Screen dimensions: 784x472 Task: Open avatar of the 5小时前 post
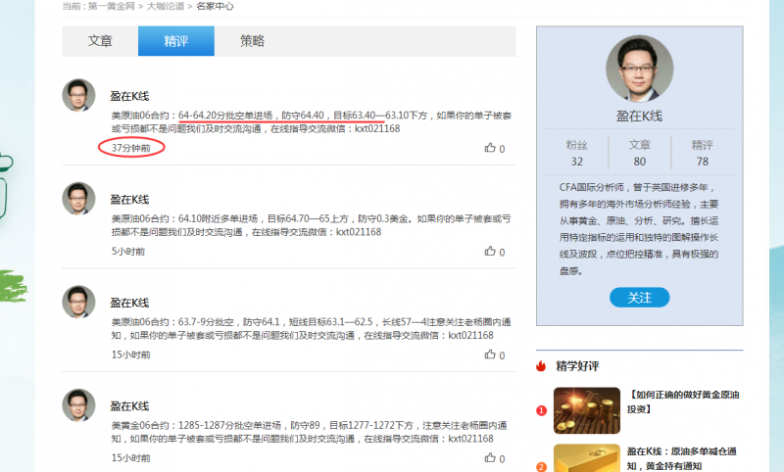(78, 198)
